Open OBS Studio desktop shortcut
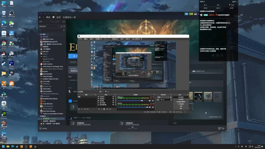Viewport: 265px width, 149px height. pyautogui.click(x=12, y=14)
